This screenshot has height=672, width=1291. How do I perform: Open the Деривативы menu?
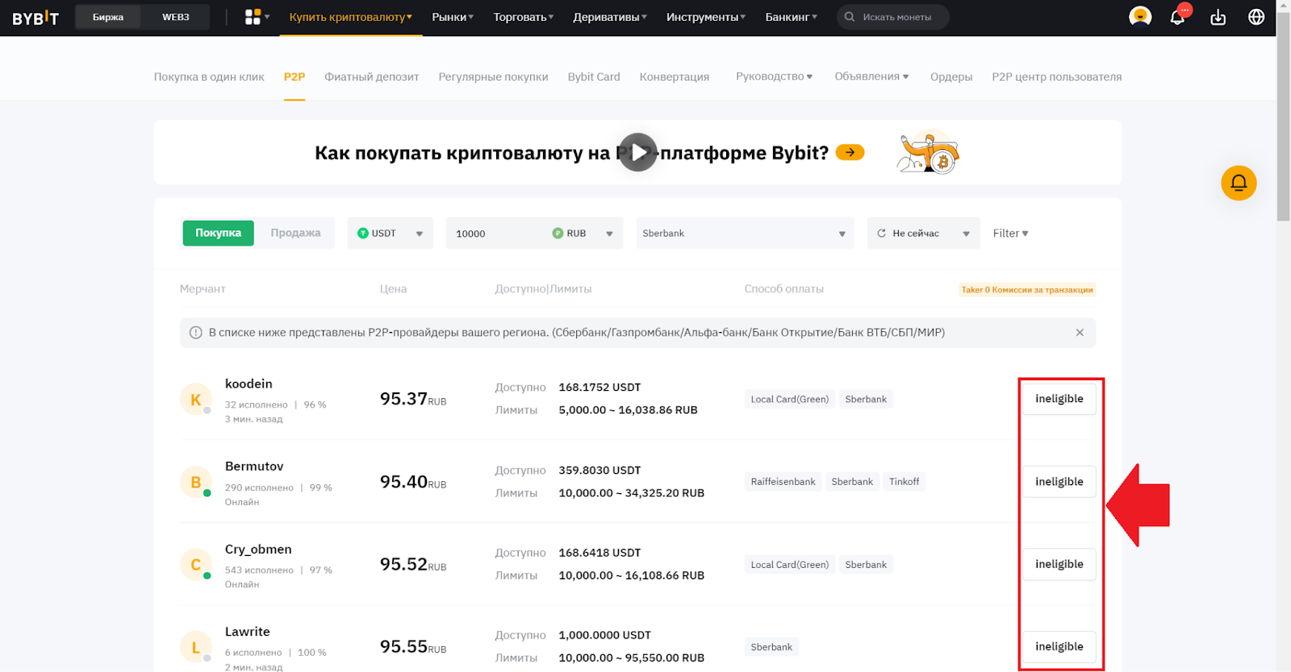[x=610, y=17]
